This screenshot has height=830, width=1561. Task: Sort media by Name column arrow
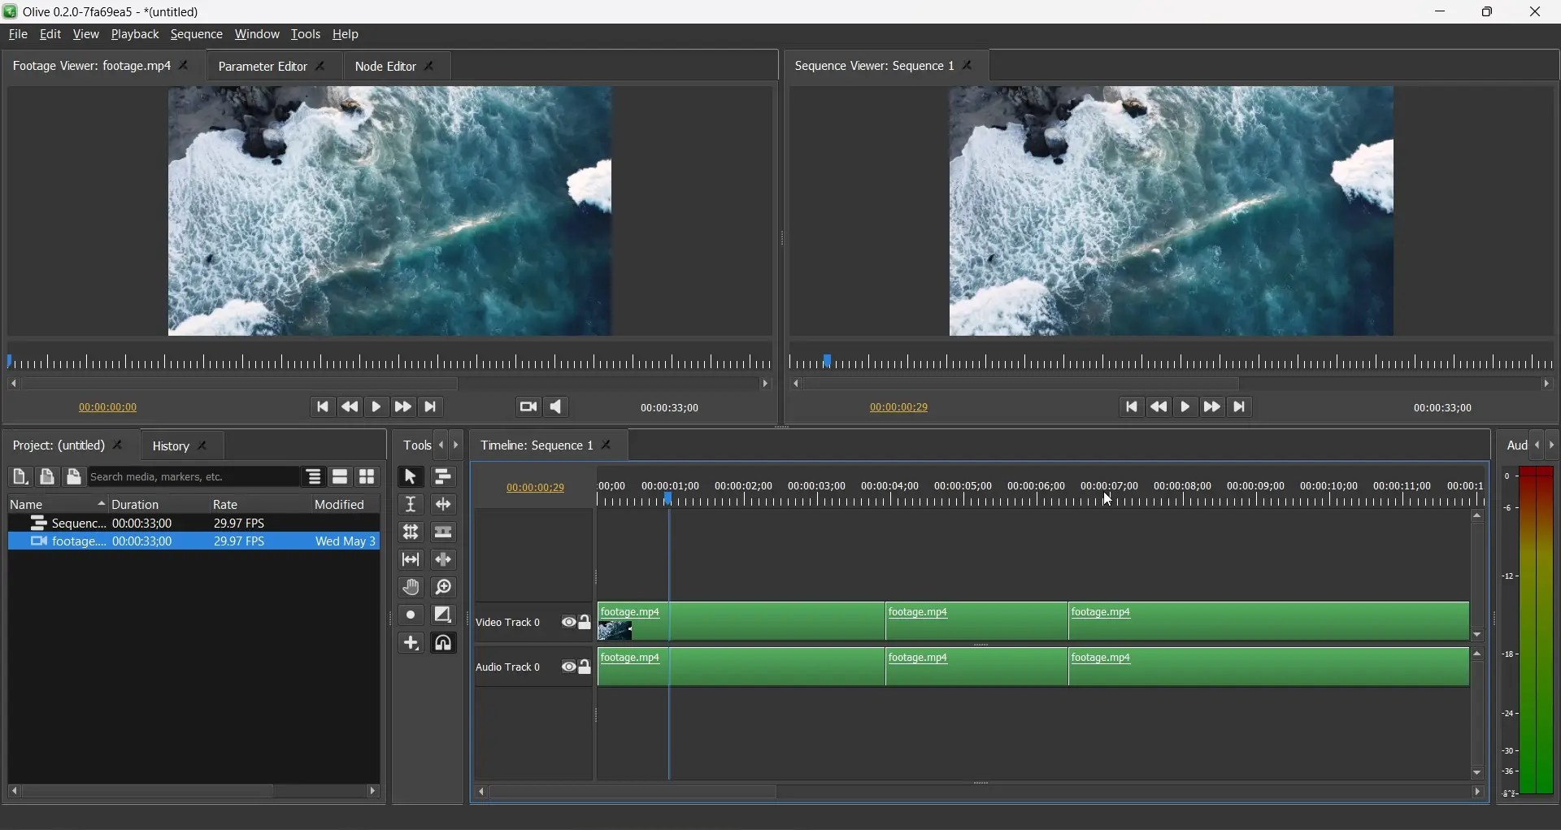[x=101, y=504]
